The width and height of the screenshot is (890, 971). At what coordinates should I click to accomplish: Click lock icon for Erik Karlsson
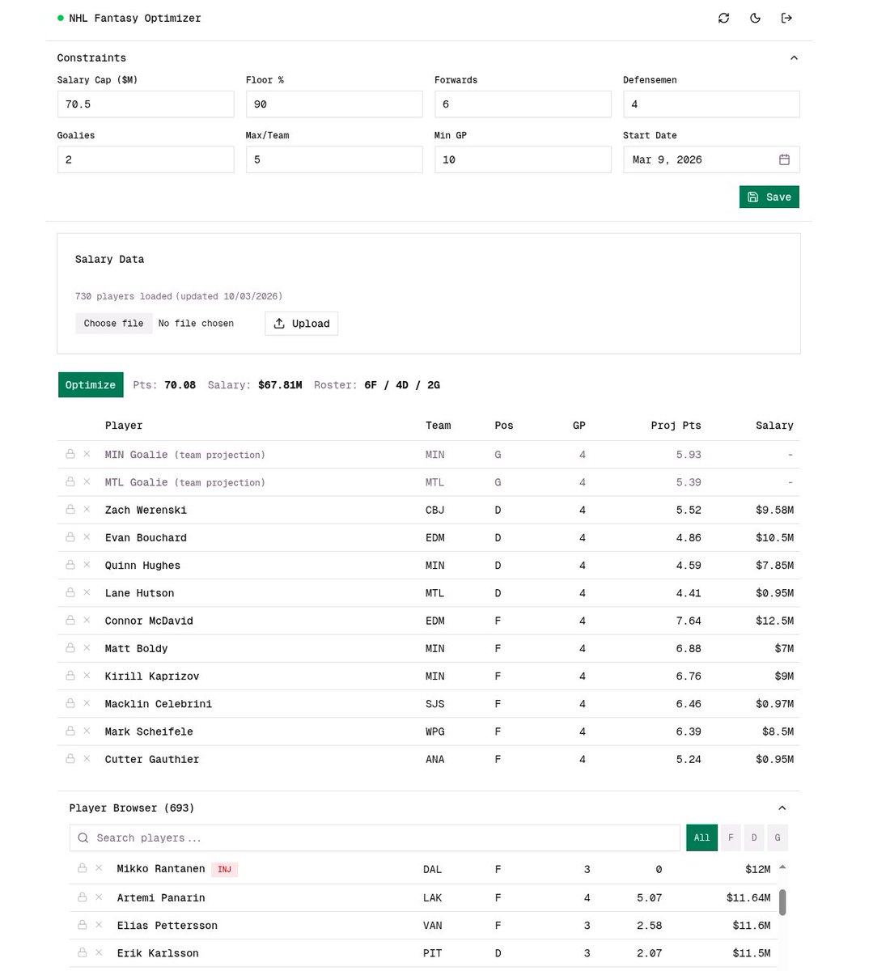pyautogui.click(x=83, y=952)
